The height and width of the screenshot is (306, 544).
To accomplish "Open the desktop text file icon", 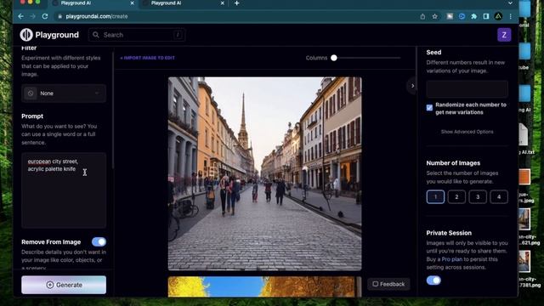I will pos(524,135).
